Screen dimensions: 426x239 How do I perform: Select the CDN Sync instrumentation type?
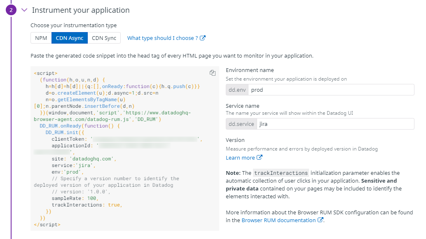tap(105, 37)
